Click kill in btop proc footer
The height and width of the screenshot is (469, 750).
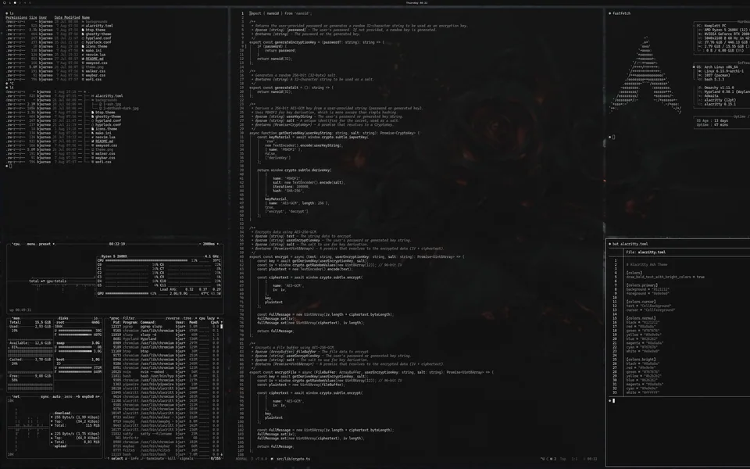172,459
